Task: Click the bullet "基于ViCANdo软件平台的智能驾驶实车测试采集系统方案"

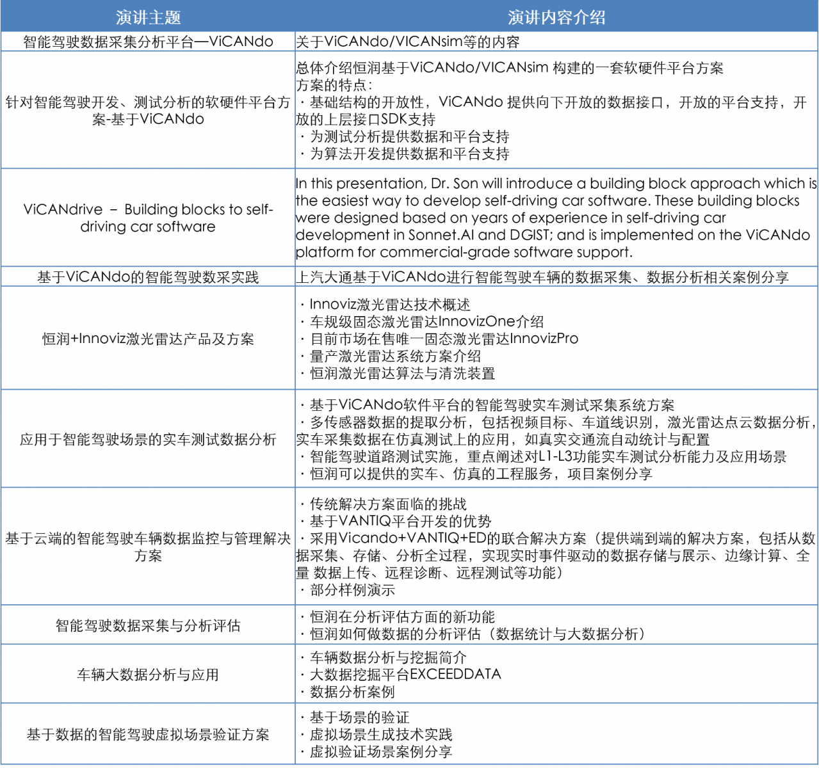Action: tap(487, 405)
